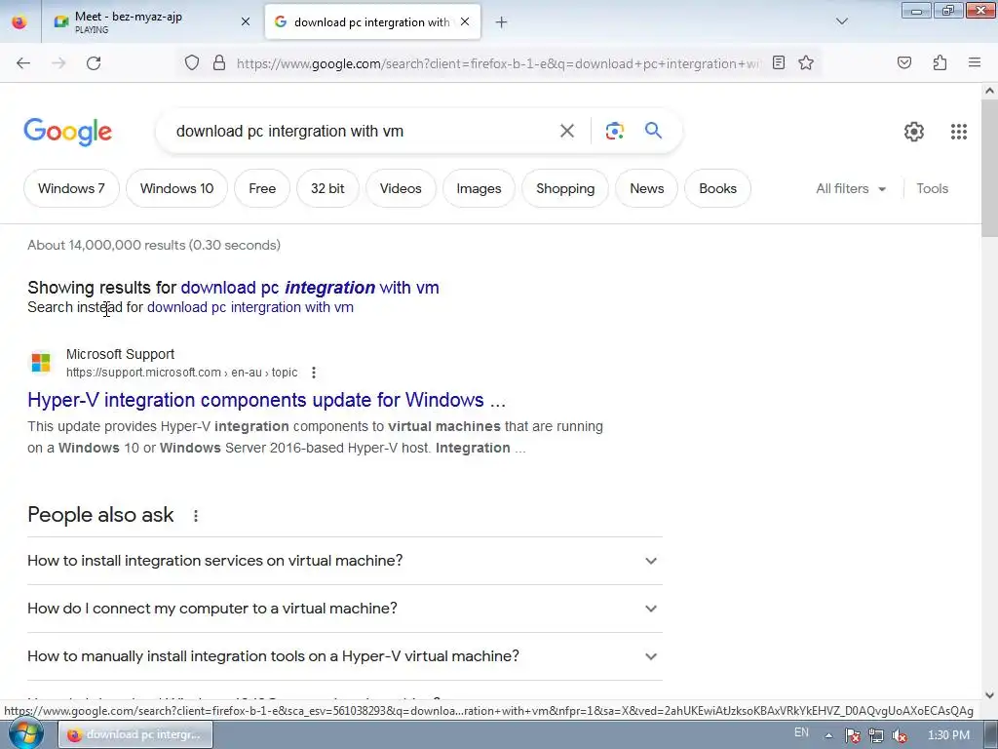Filter results by Windows 10 chip
Viewport: 998px width, 749px height.
pyautogui.click(x=176, y=188)
